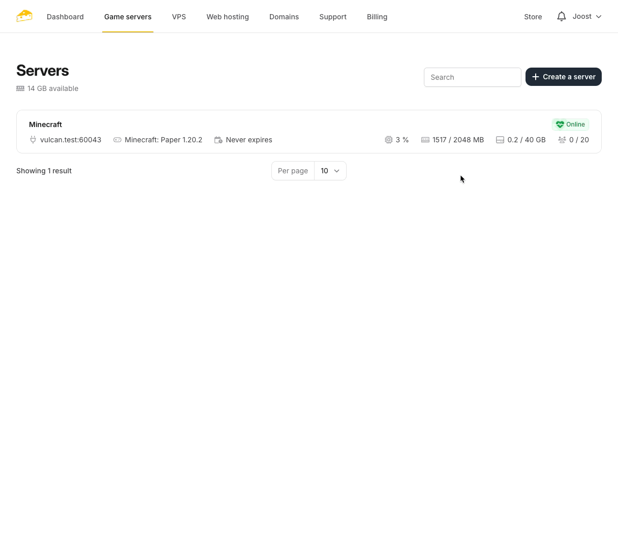Click the plug icon beside server address
Viewport: 618px width, 559px height.
pos(33,140)
